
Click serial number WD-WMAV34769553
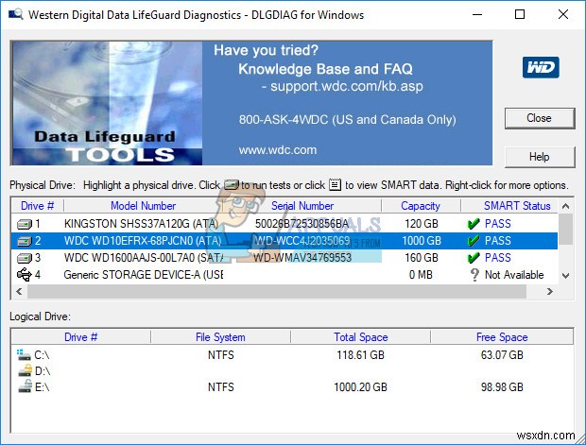tap(302, 258)
